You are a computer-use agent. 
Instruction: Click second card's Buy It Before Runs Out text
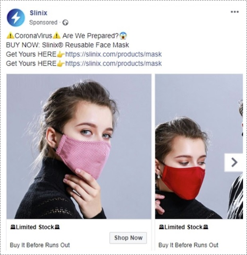coord(188,245)
